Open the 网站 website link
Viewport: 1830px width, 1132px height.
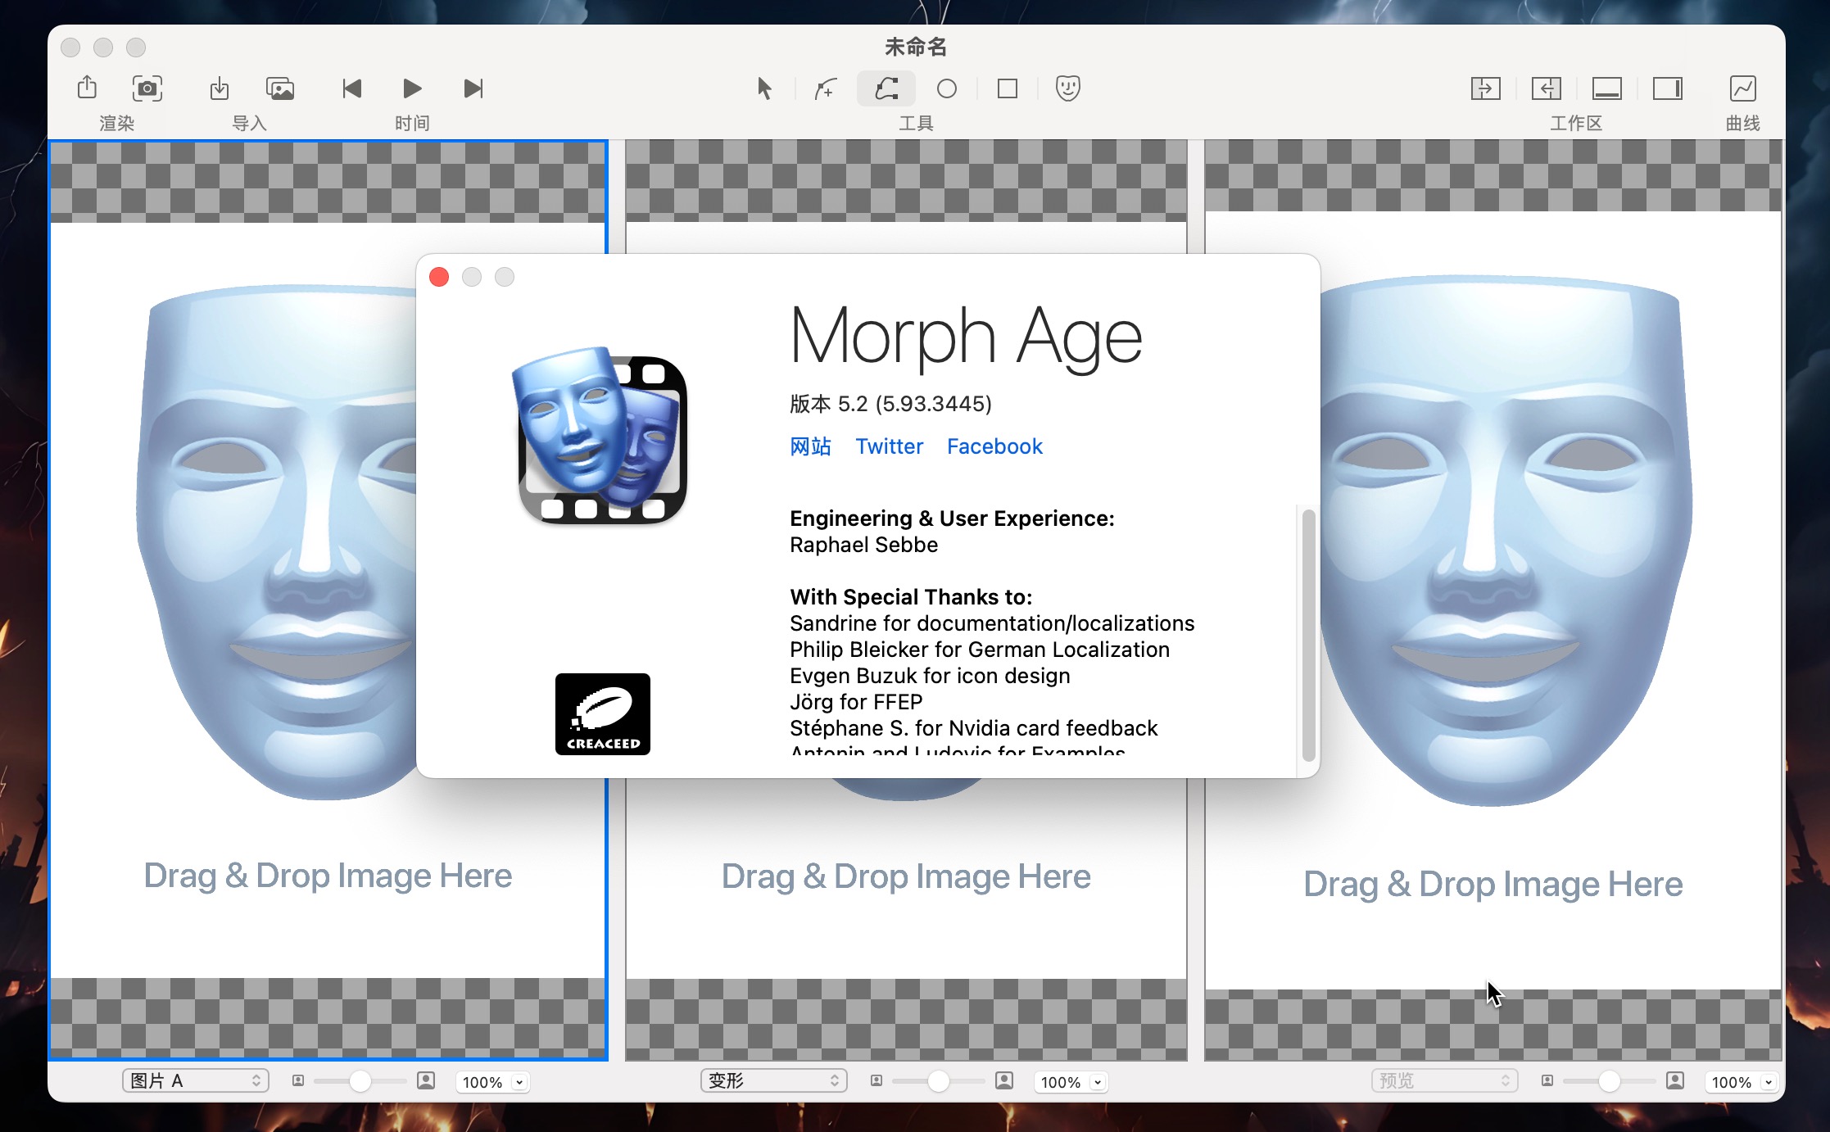click(810, 446)
